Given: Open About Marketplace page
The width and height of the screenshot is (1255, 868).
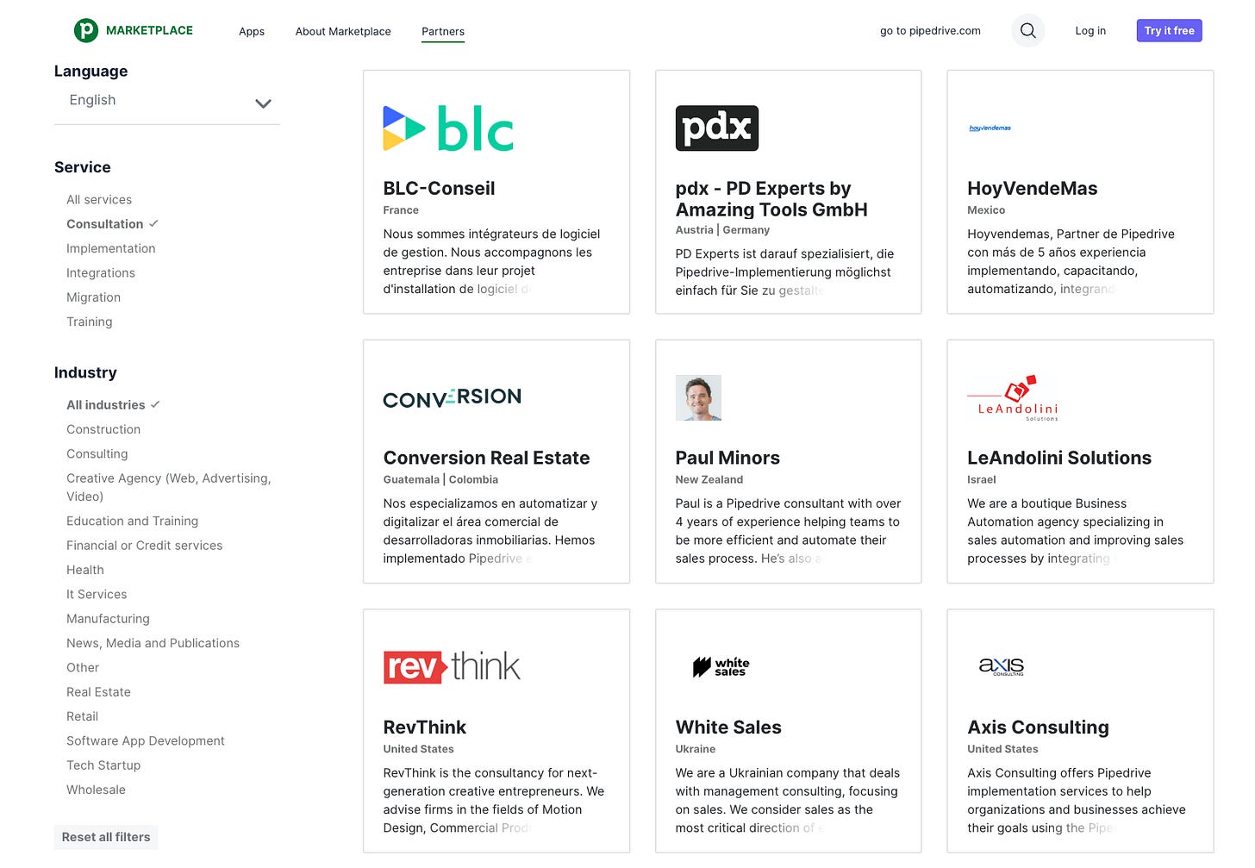Looking at the screenshot, I should pos(343,31).
